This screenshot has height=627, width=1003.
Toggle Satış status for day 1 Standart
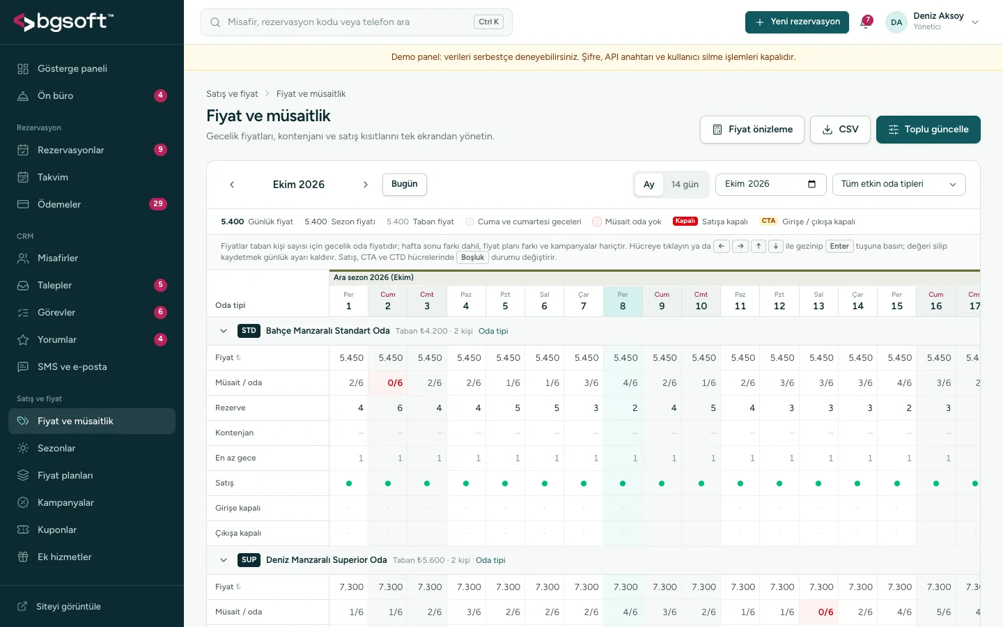click(349, 483)
